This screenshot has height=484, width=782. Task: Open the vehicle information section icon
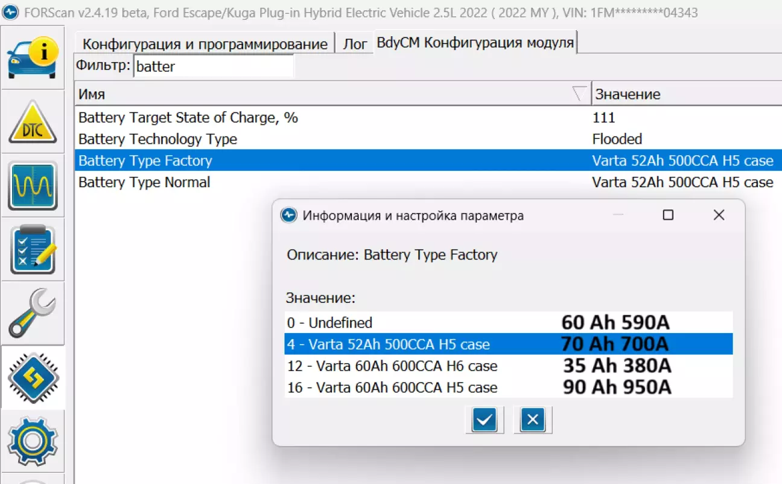pyautogui.click(x=33, y=59)
